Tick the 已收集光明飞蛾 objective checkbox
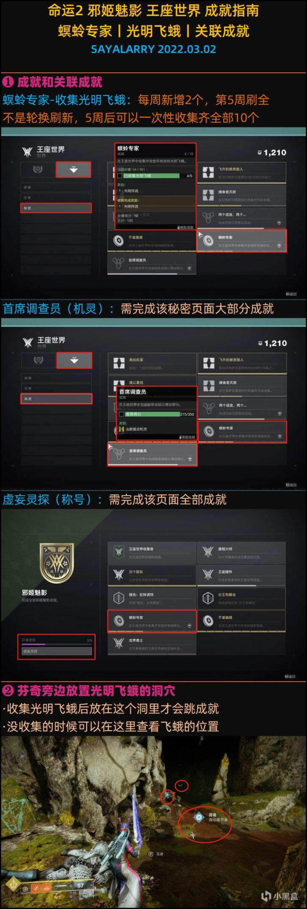The width and height of the screenshot is (307, 909). click(x=120, y=176)
